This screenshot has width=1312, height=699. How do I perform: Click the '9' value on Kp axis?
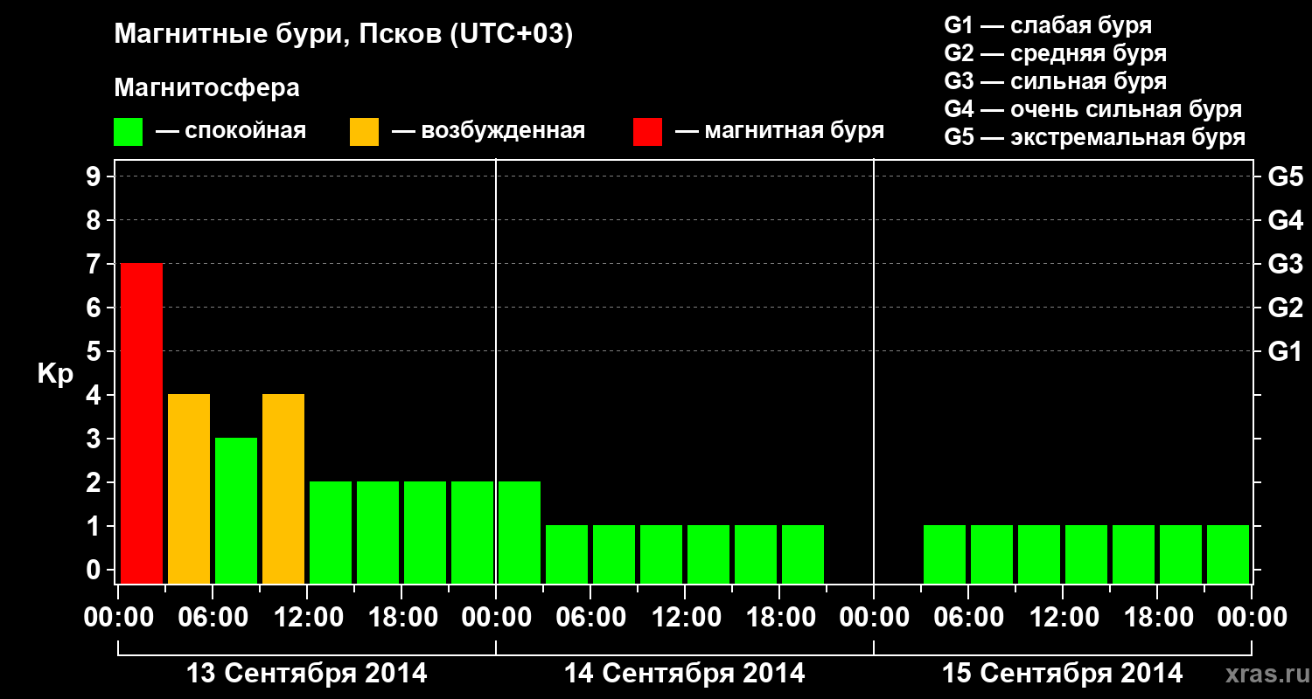coord(95,176)
